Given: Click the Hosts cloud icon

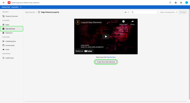Looking at the screenshot, I should tap(3, 50).
